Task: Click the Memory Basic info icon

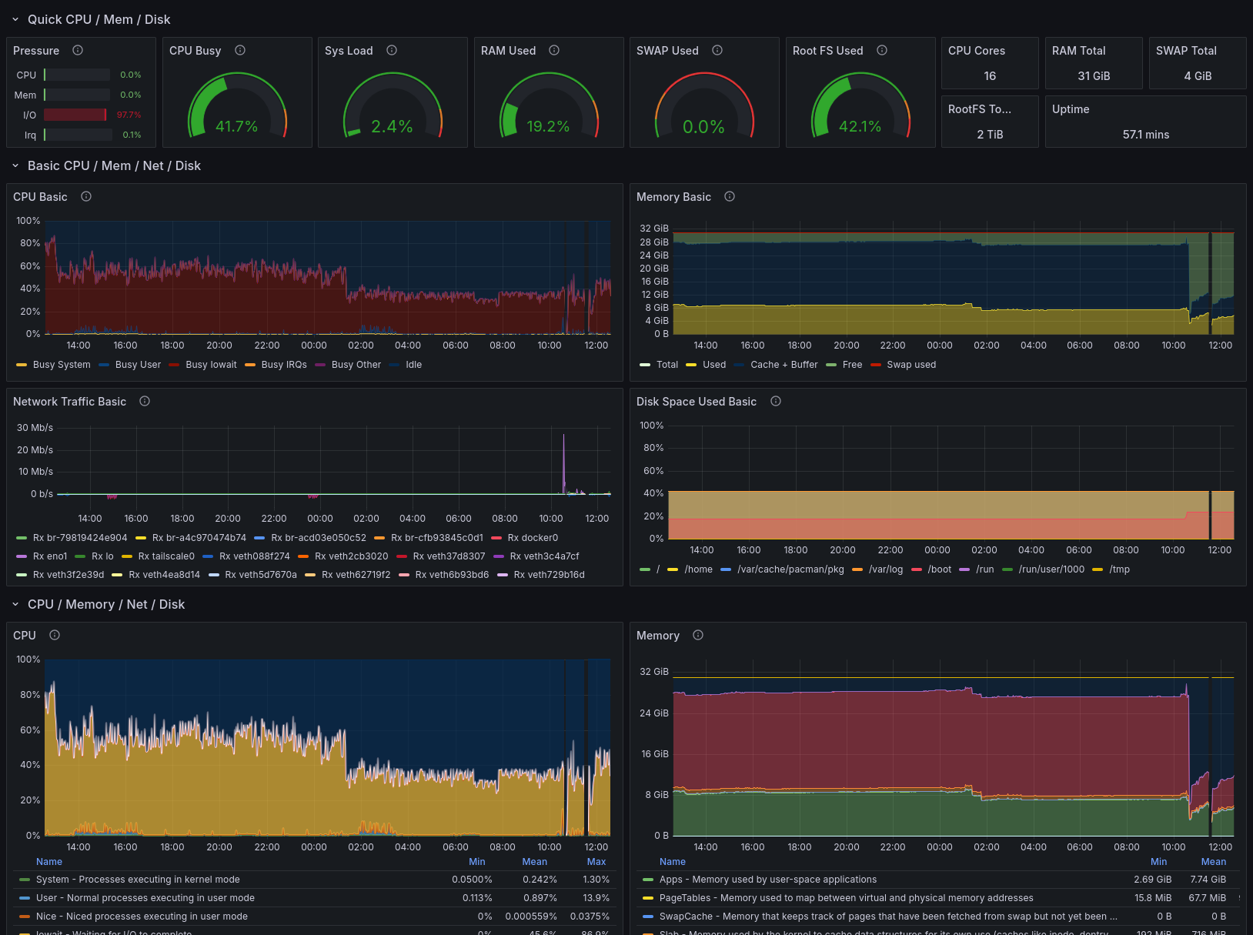Action: [730, 196]
